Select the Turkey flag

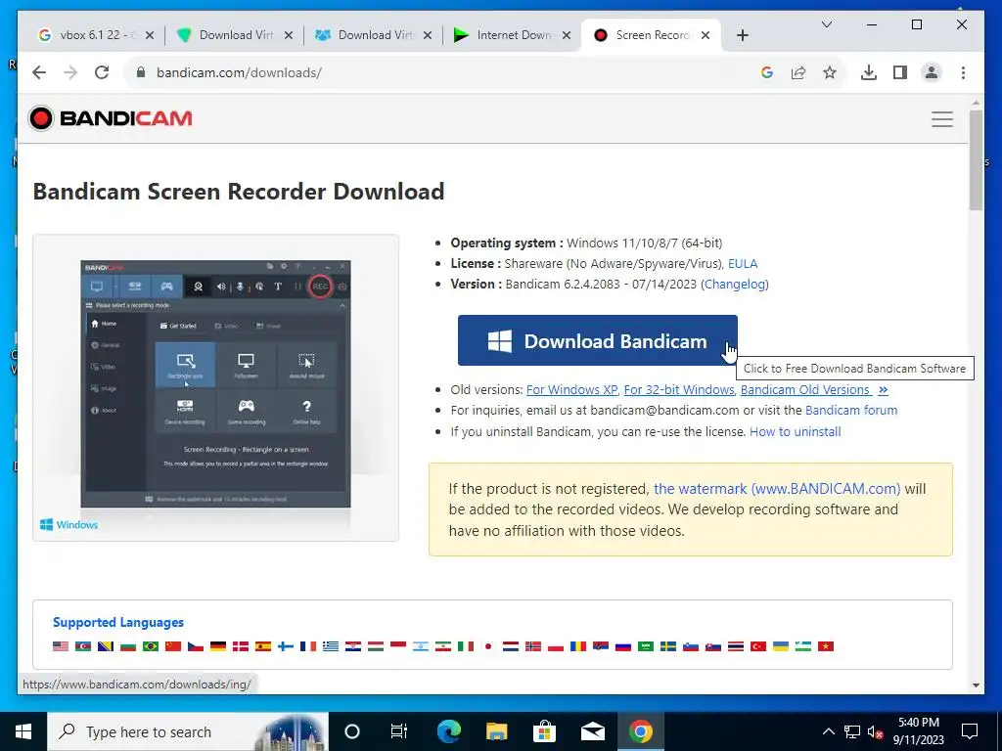(758, 646)
